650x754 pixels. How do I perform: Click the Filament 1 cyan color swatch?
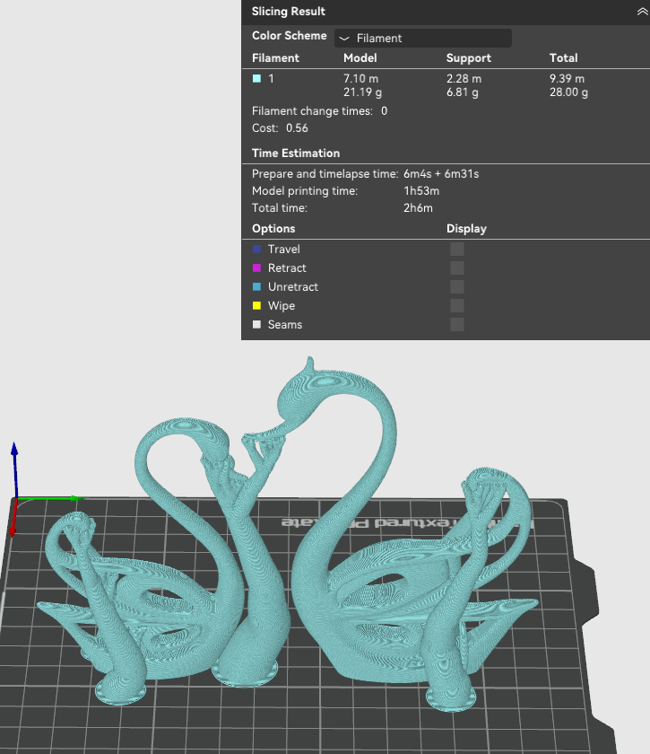click(257, 78)
